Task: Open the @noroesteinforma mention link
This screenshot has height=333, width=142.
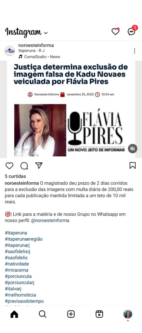Action: coord(50,220)
